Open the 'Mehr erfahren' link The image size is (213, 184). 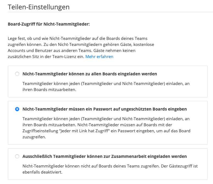point(99,57)
